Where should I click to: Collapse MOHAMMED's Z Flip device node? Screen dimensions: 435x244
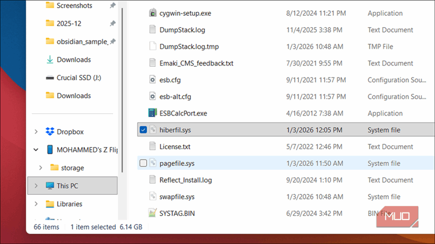point(36,150)
